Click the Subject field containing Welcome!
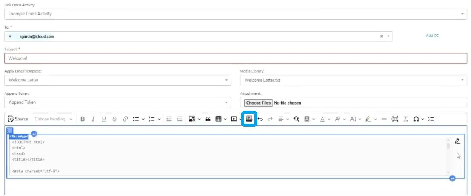This screenshot has width=471, height=196. (x=235, y=58)
